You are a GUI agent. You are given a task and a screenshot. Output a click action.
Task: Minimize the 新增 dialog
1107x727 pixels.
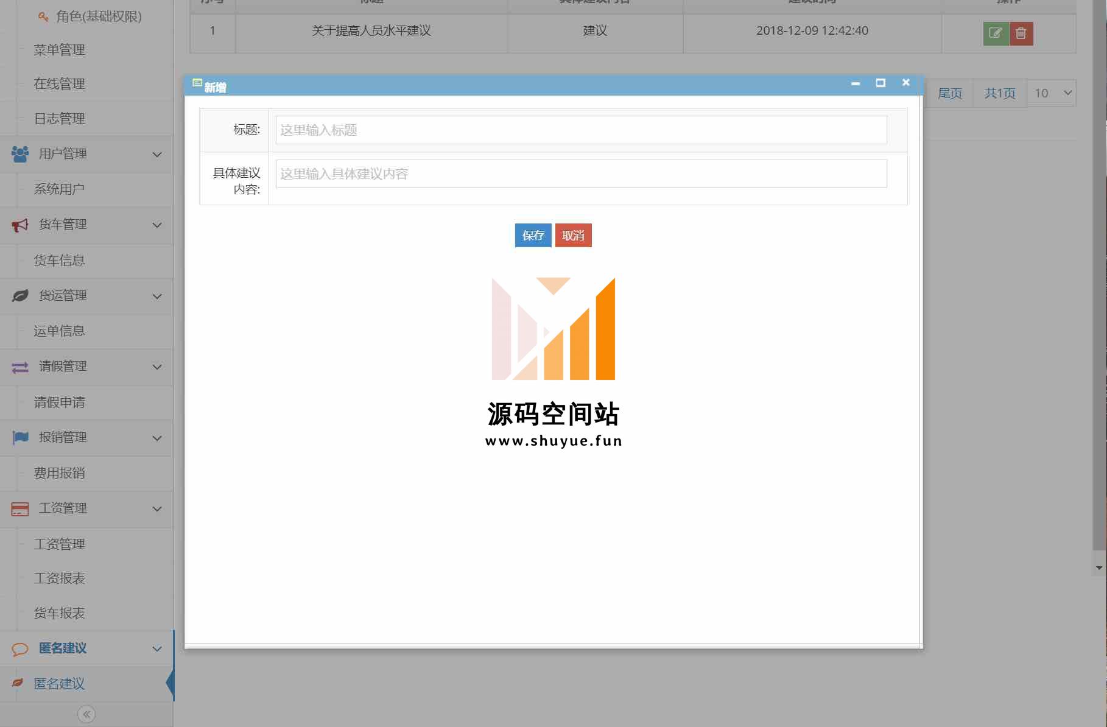tap(856, 83)
